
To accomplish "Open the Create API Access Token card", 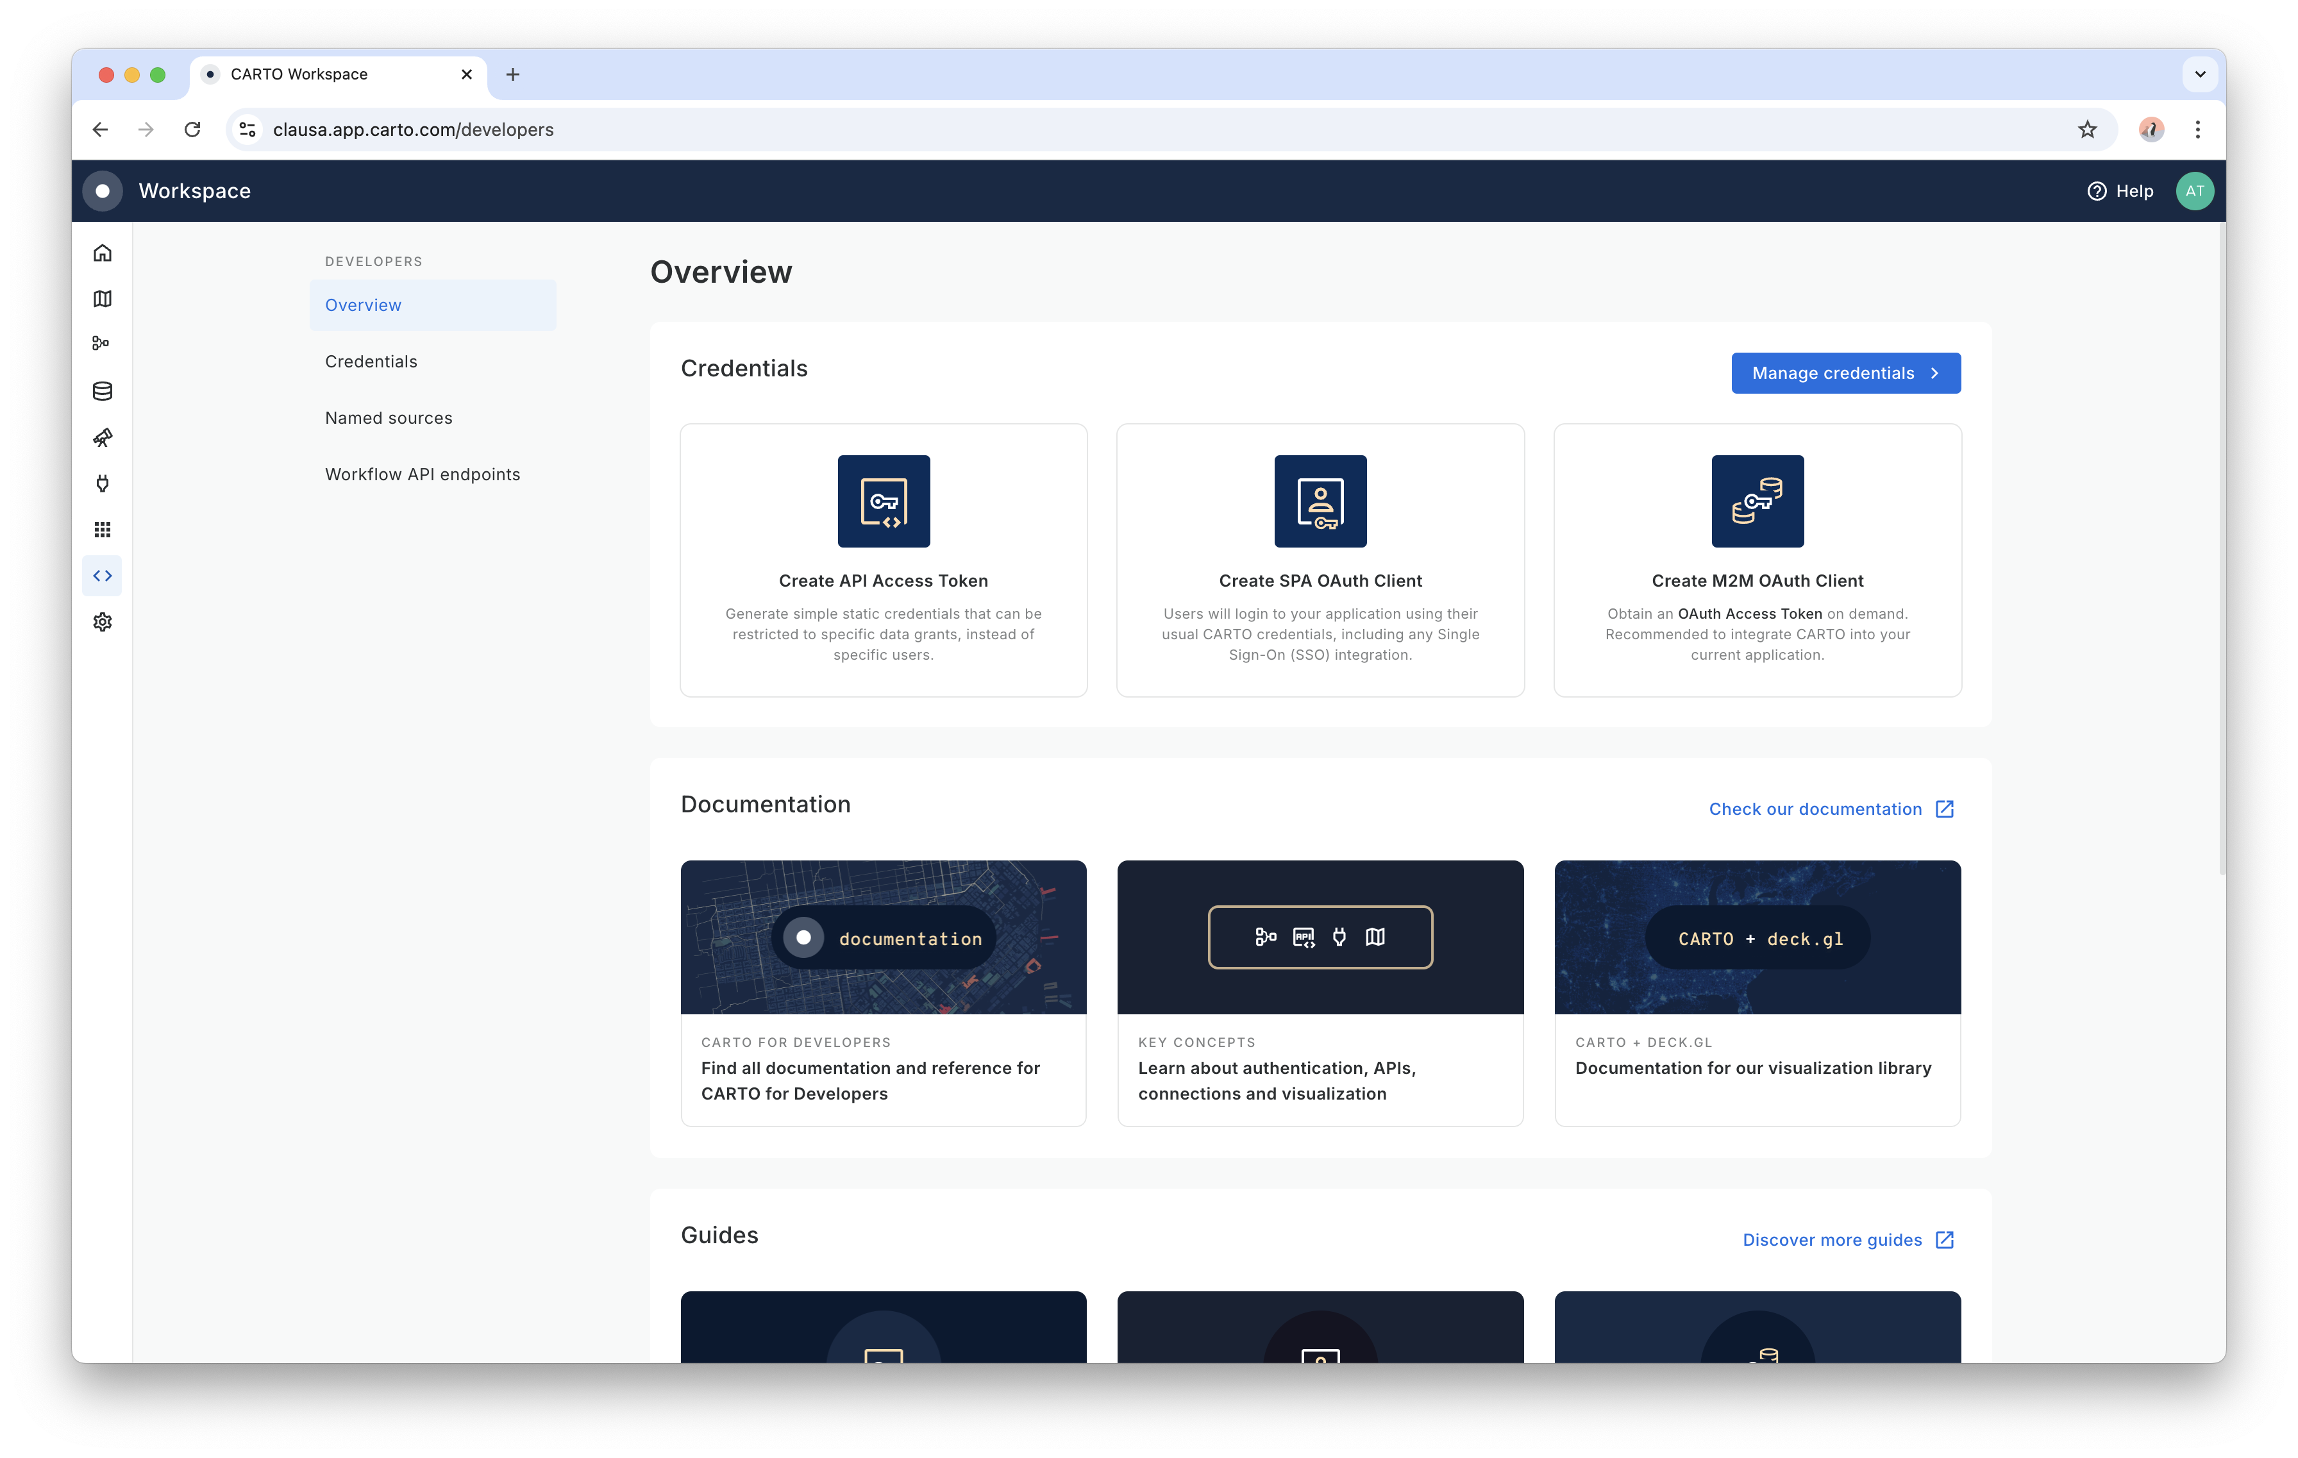I will click(x=883, y=560).
